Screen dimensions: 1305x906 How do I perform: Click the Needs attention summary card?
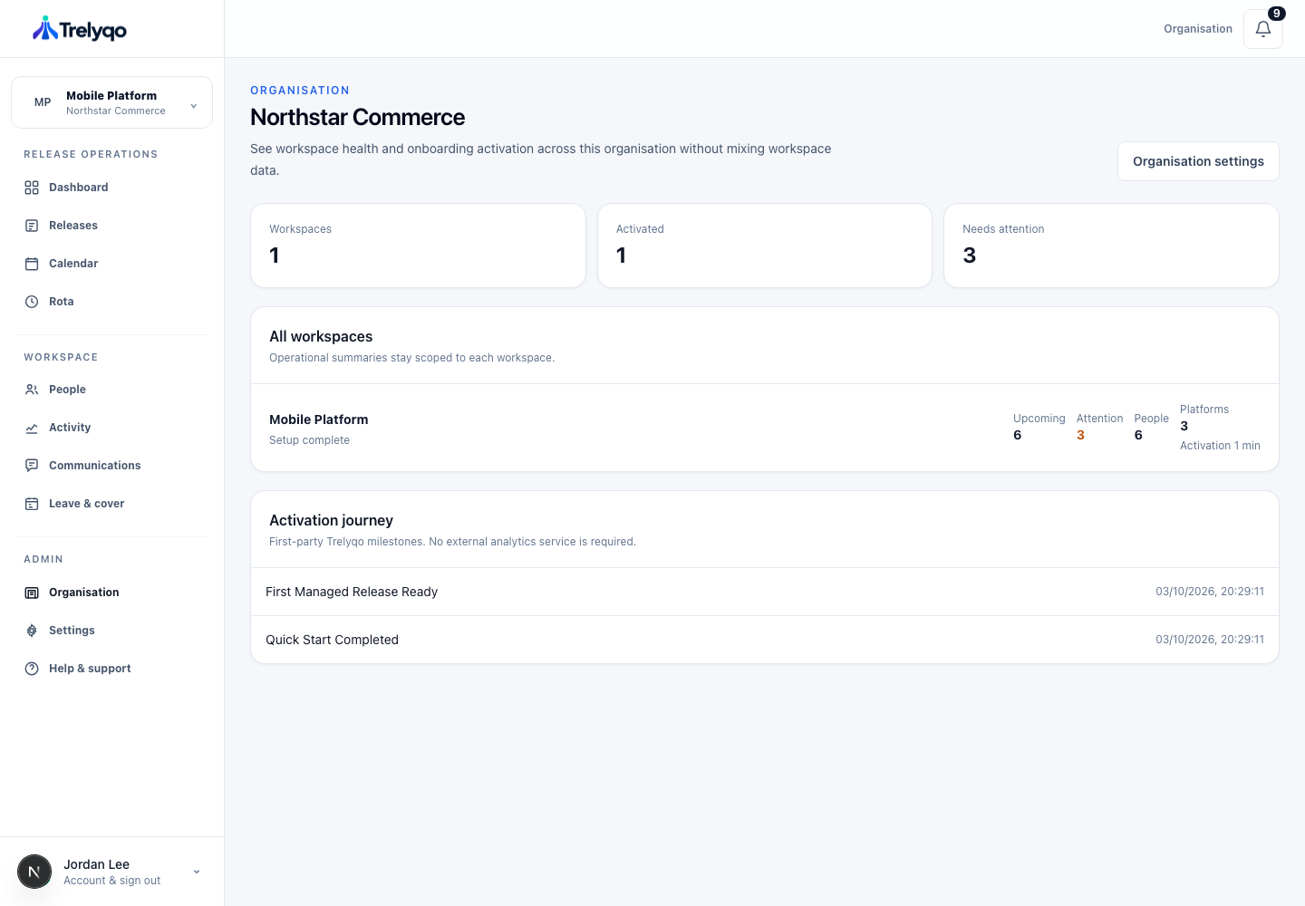coord(1111,246)
